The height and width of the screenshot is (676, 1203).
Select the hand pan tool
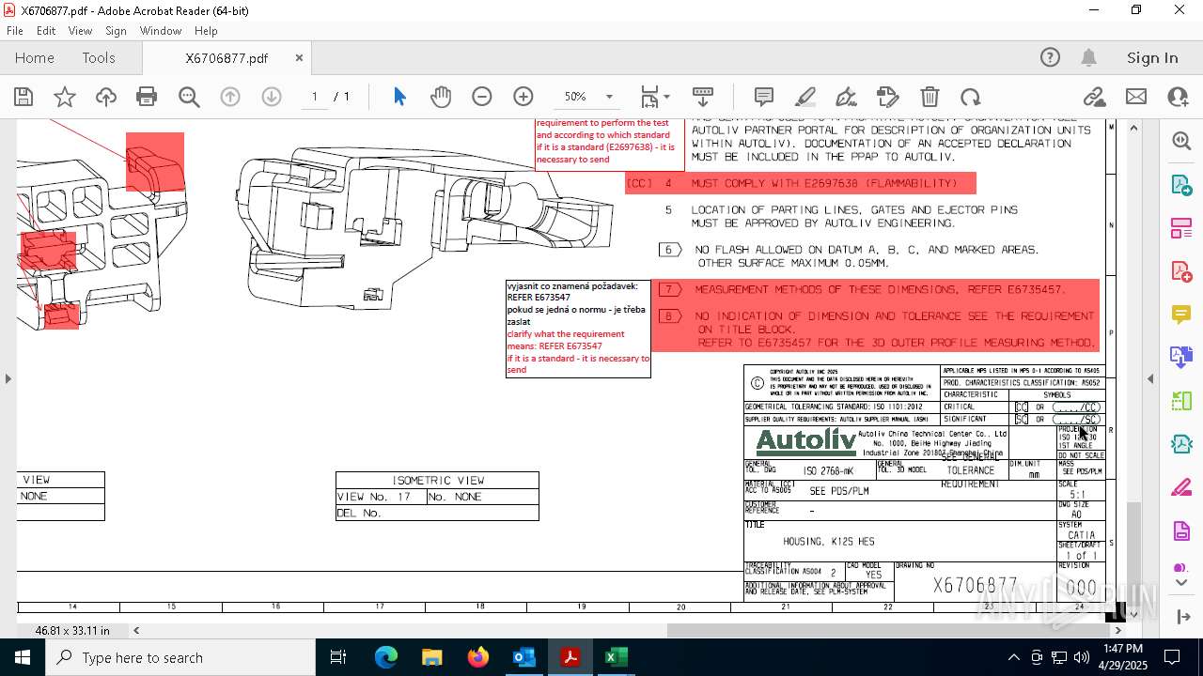click(441, 97)
